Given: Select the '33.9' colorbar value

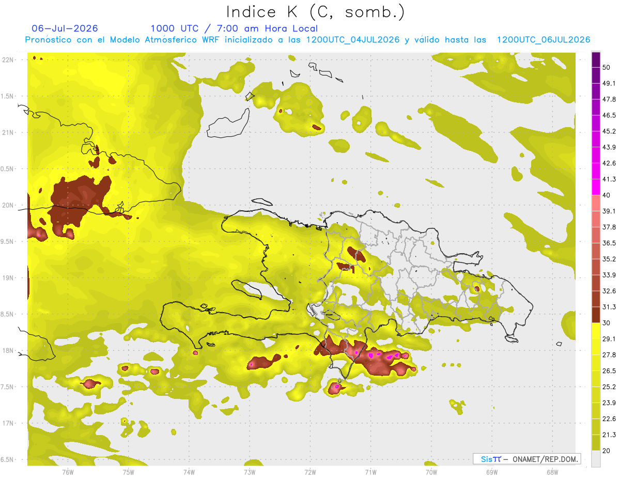Looking at the screenshot, I should pos(609,275).
